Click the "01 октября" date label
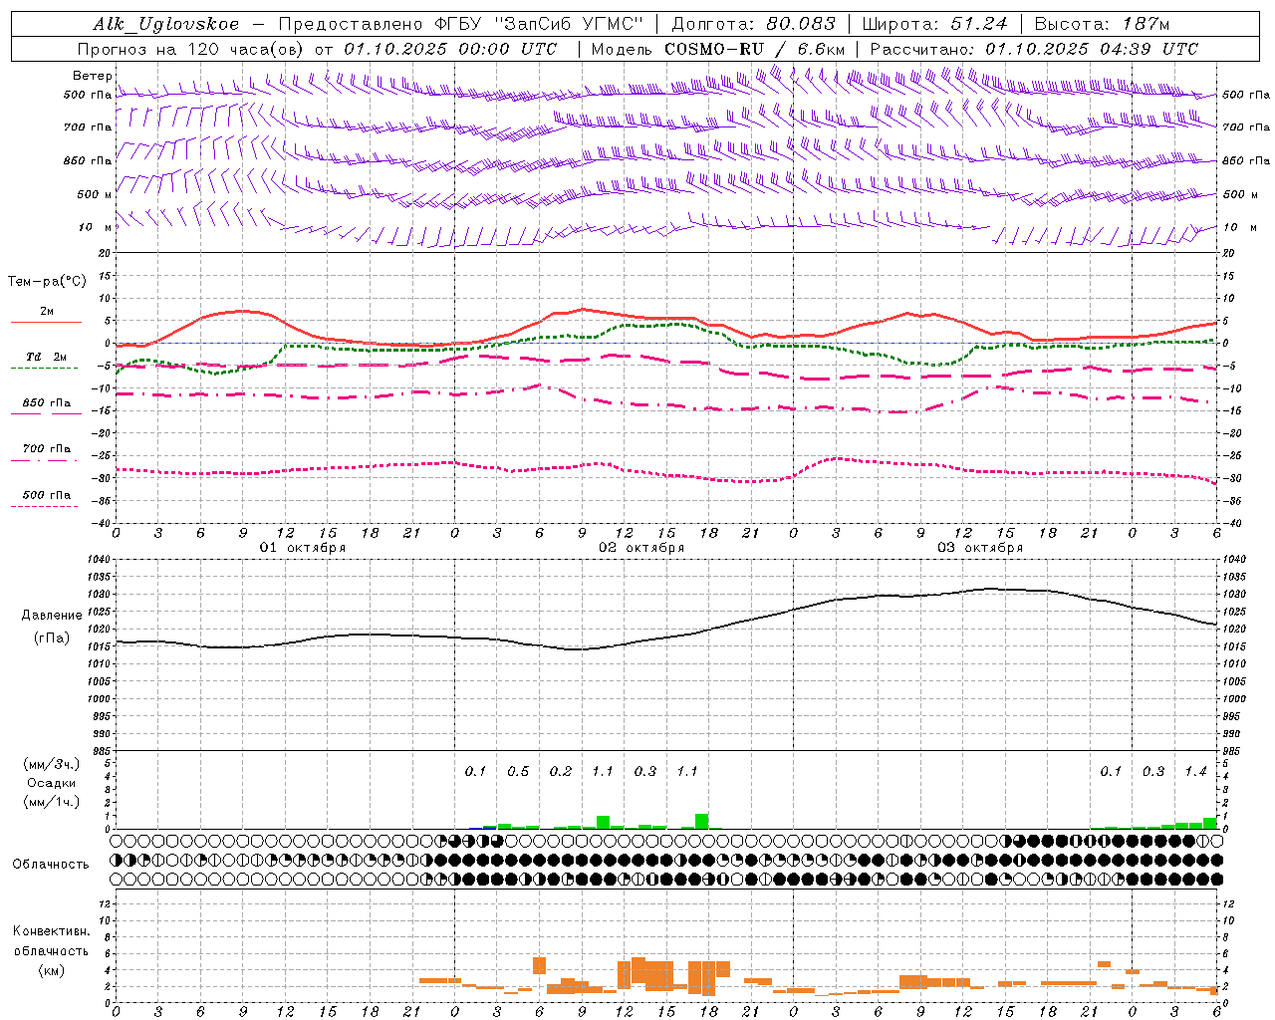The width and height of the screenshot is (1275, 1020). coord(303,548)
